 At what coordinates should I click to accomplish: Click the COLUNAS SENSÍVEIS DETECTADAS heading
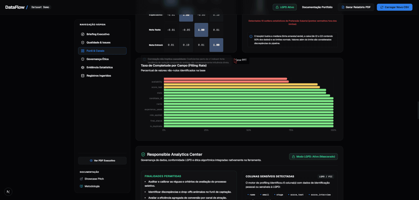[x=270, y=176]
